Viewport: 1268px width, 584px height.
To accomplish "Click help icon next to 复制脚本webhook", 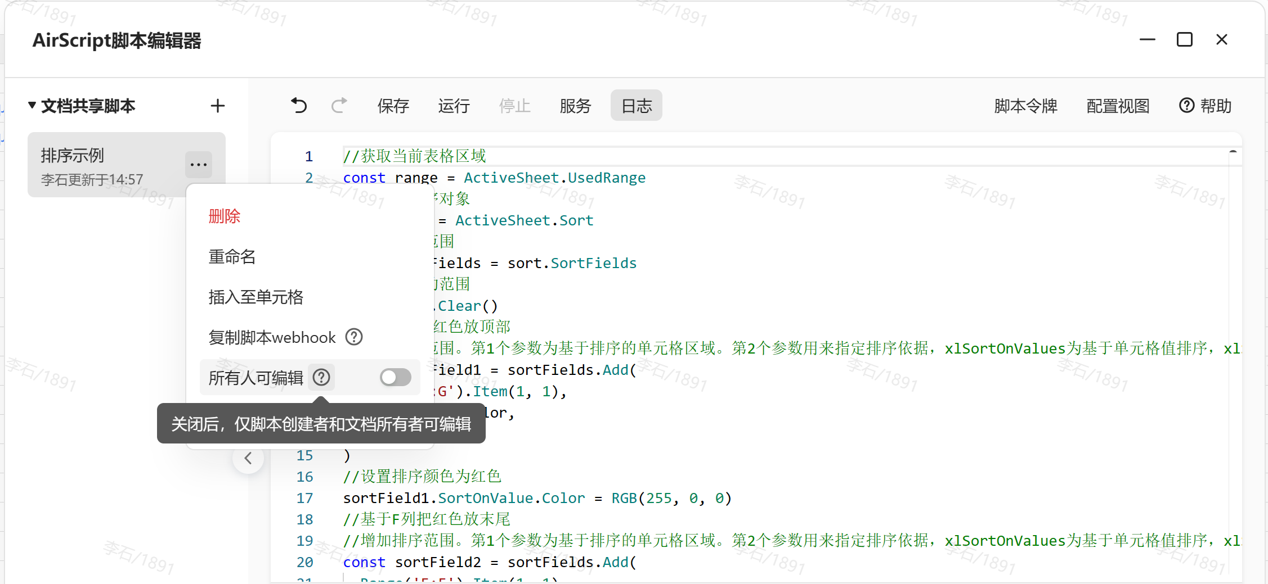I will point(354,337).
